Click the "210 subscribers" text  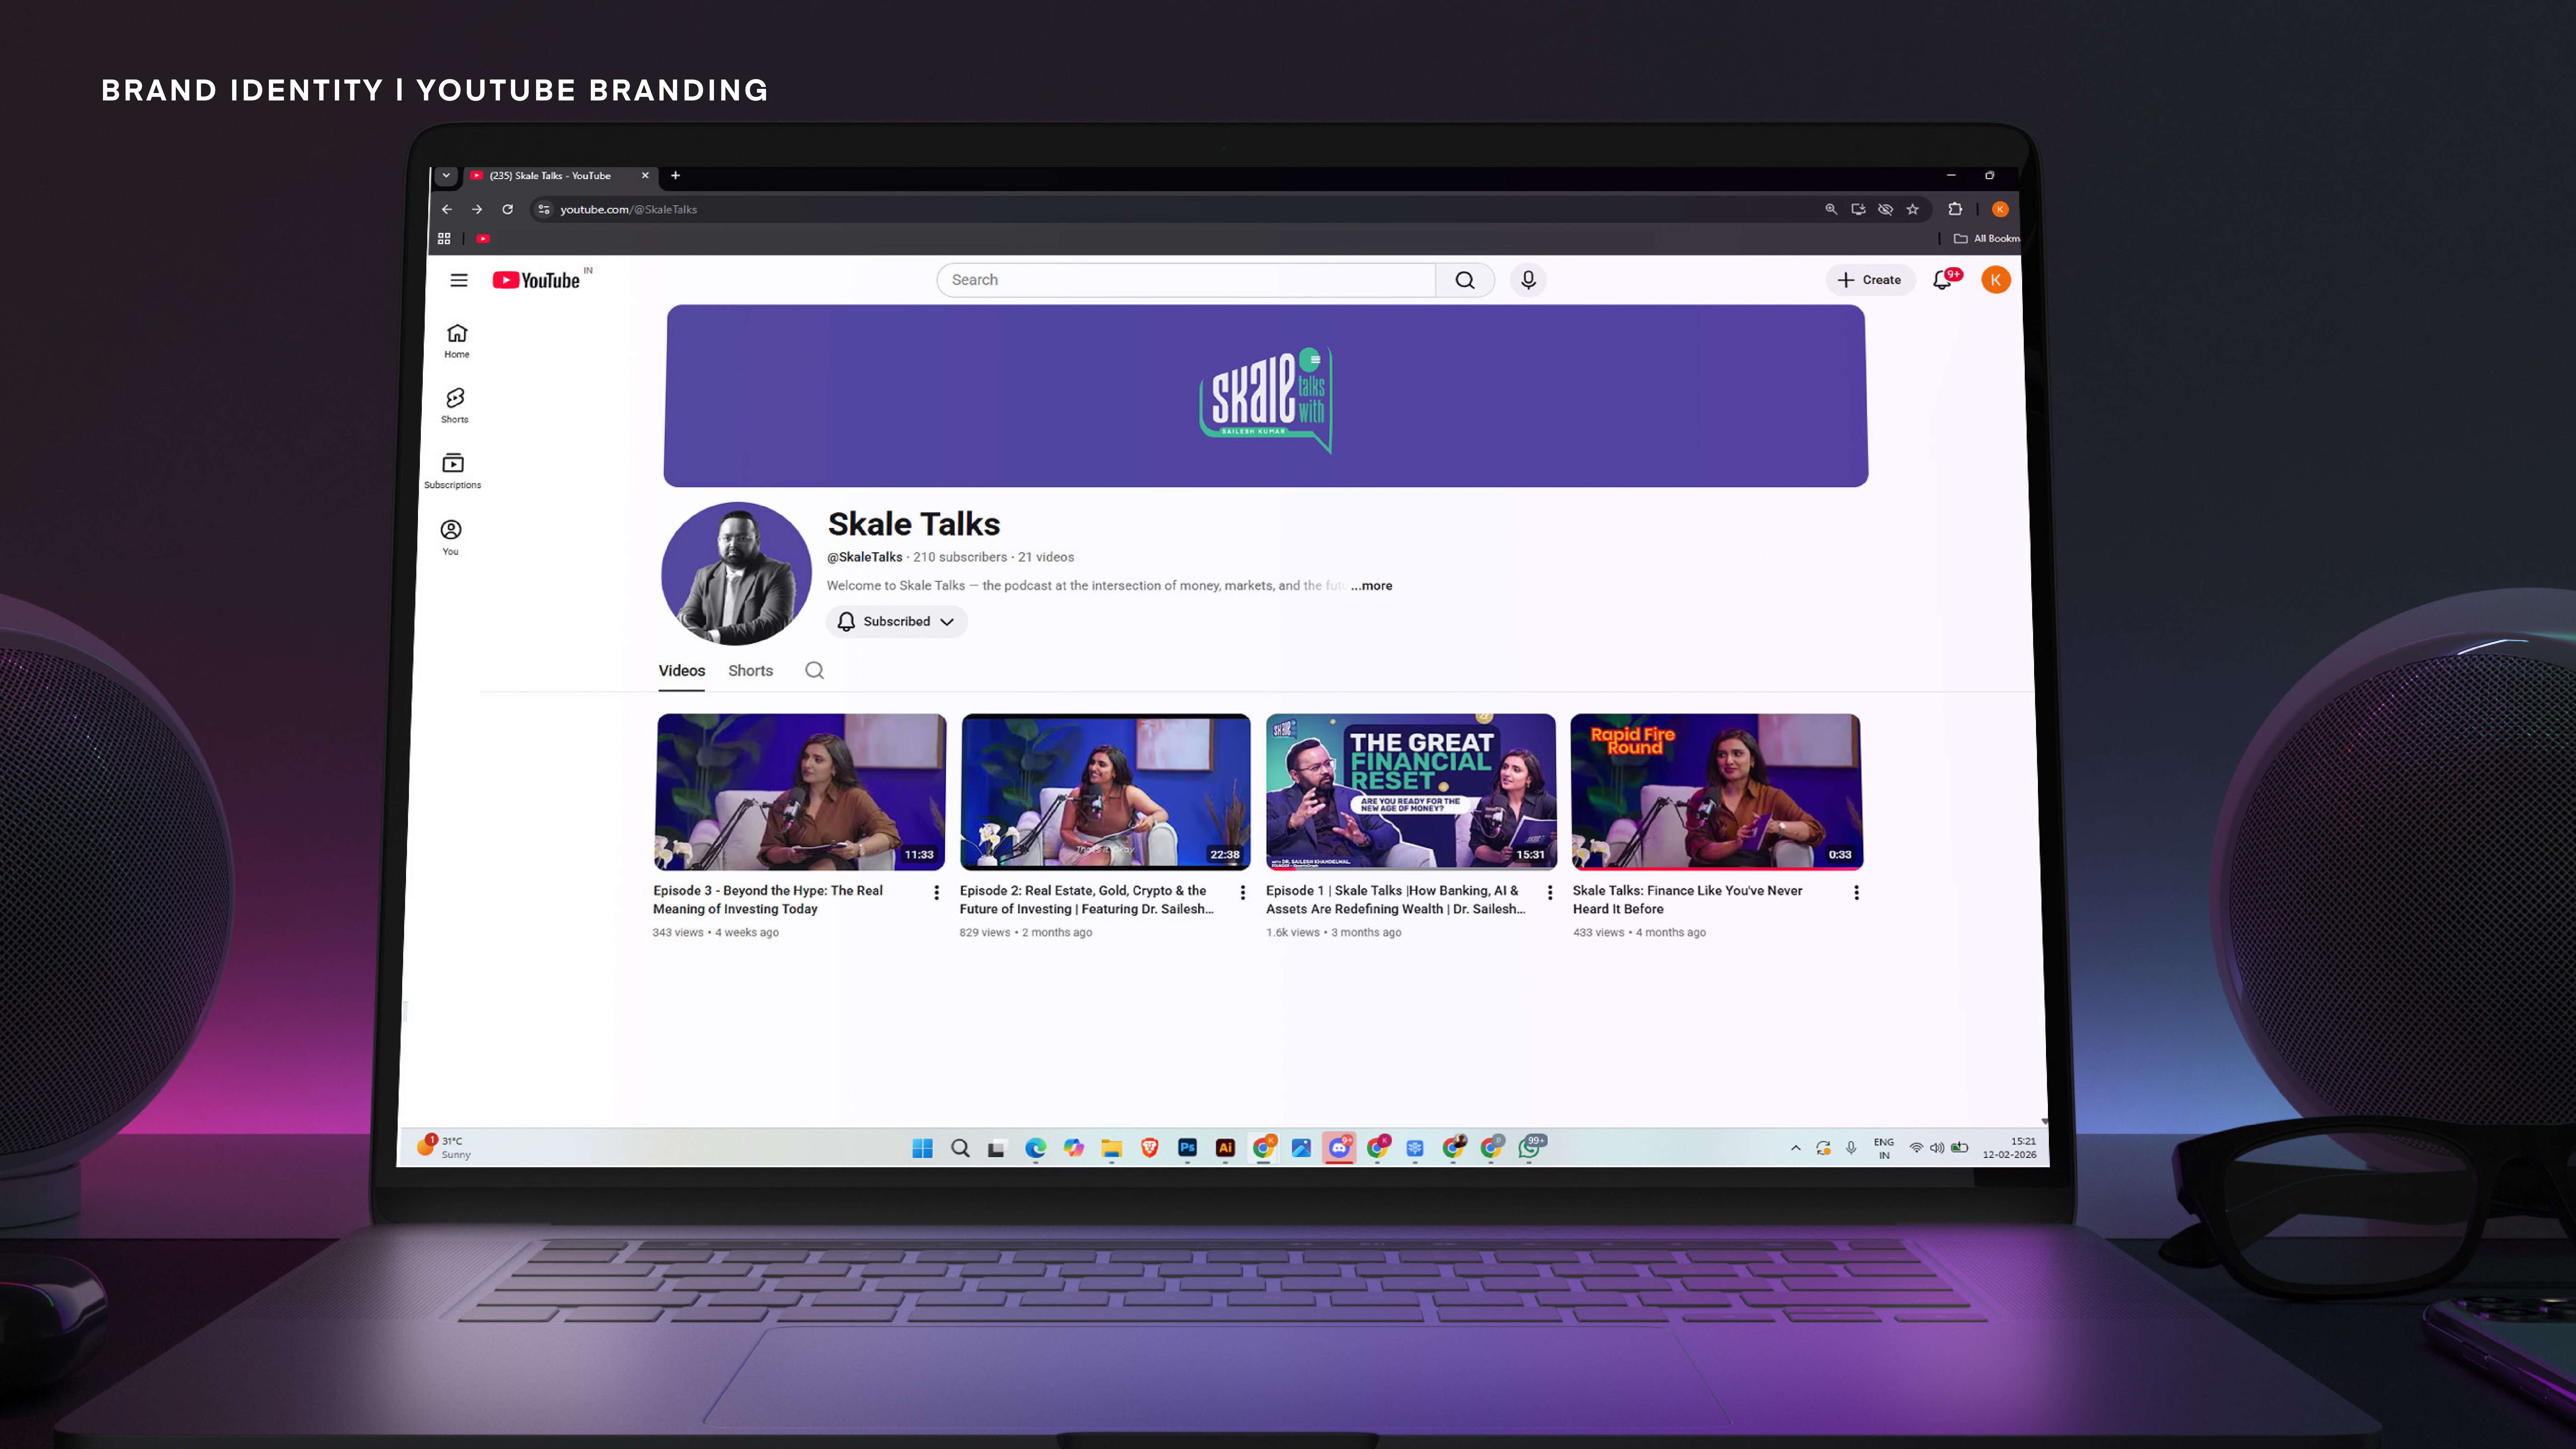(x=960, y=557)
